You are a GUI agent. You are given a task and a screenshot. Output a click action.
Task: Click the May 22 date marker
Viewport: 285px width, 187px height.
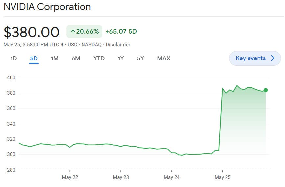coord(70,177)
